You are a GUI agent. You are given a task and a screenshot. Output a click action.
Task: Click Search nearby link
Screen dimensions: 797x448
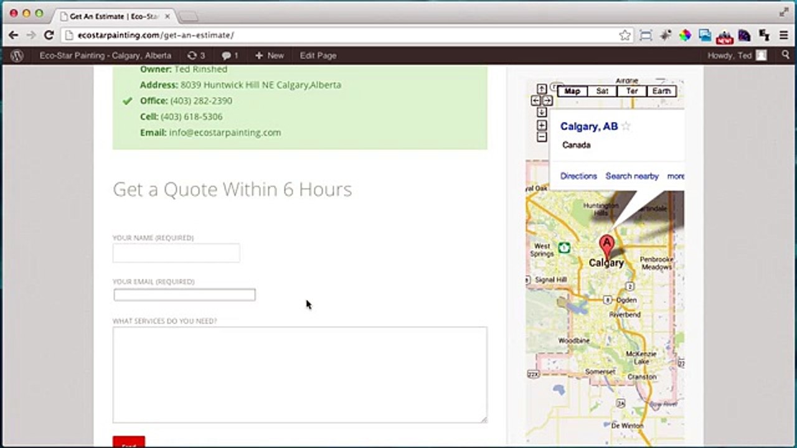point(632,176)
